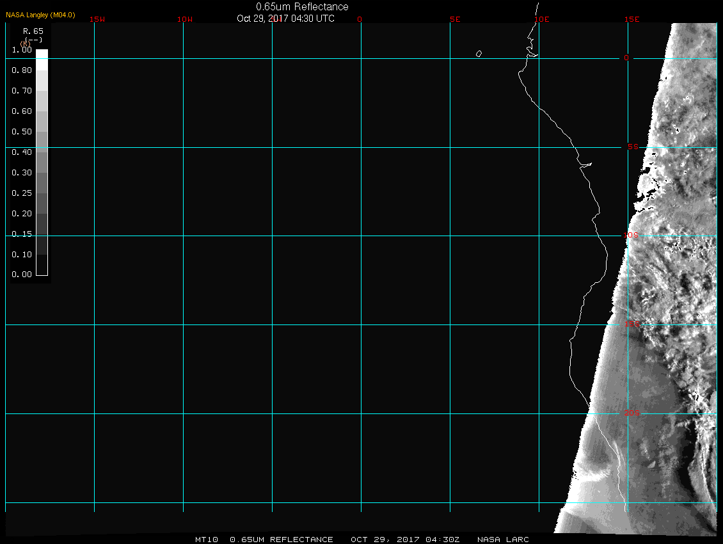
Task: Click the Oct 29, 2017 04:30 UTC timestamp
Action: 285,18
